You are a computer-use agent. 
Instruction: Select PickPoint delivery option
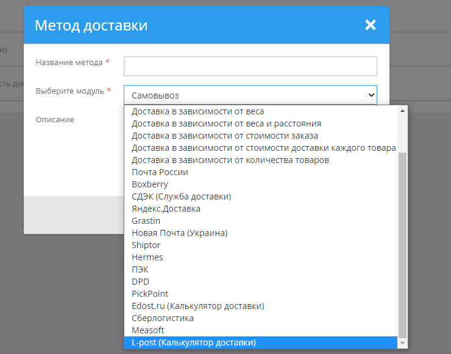(x=150, y=294)
